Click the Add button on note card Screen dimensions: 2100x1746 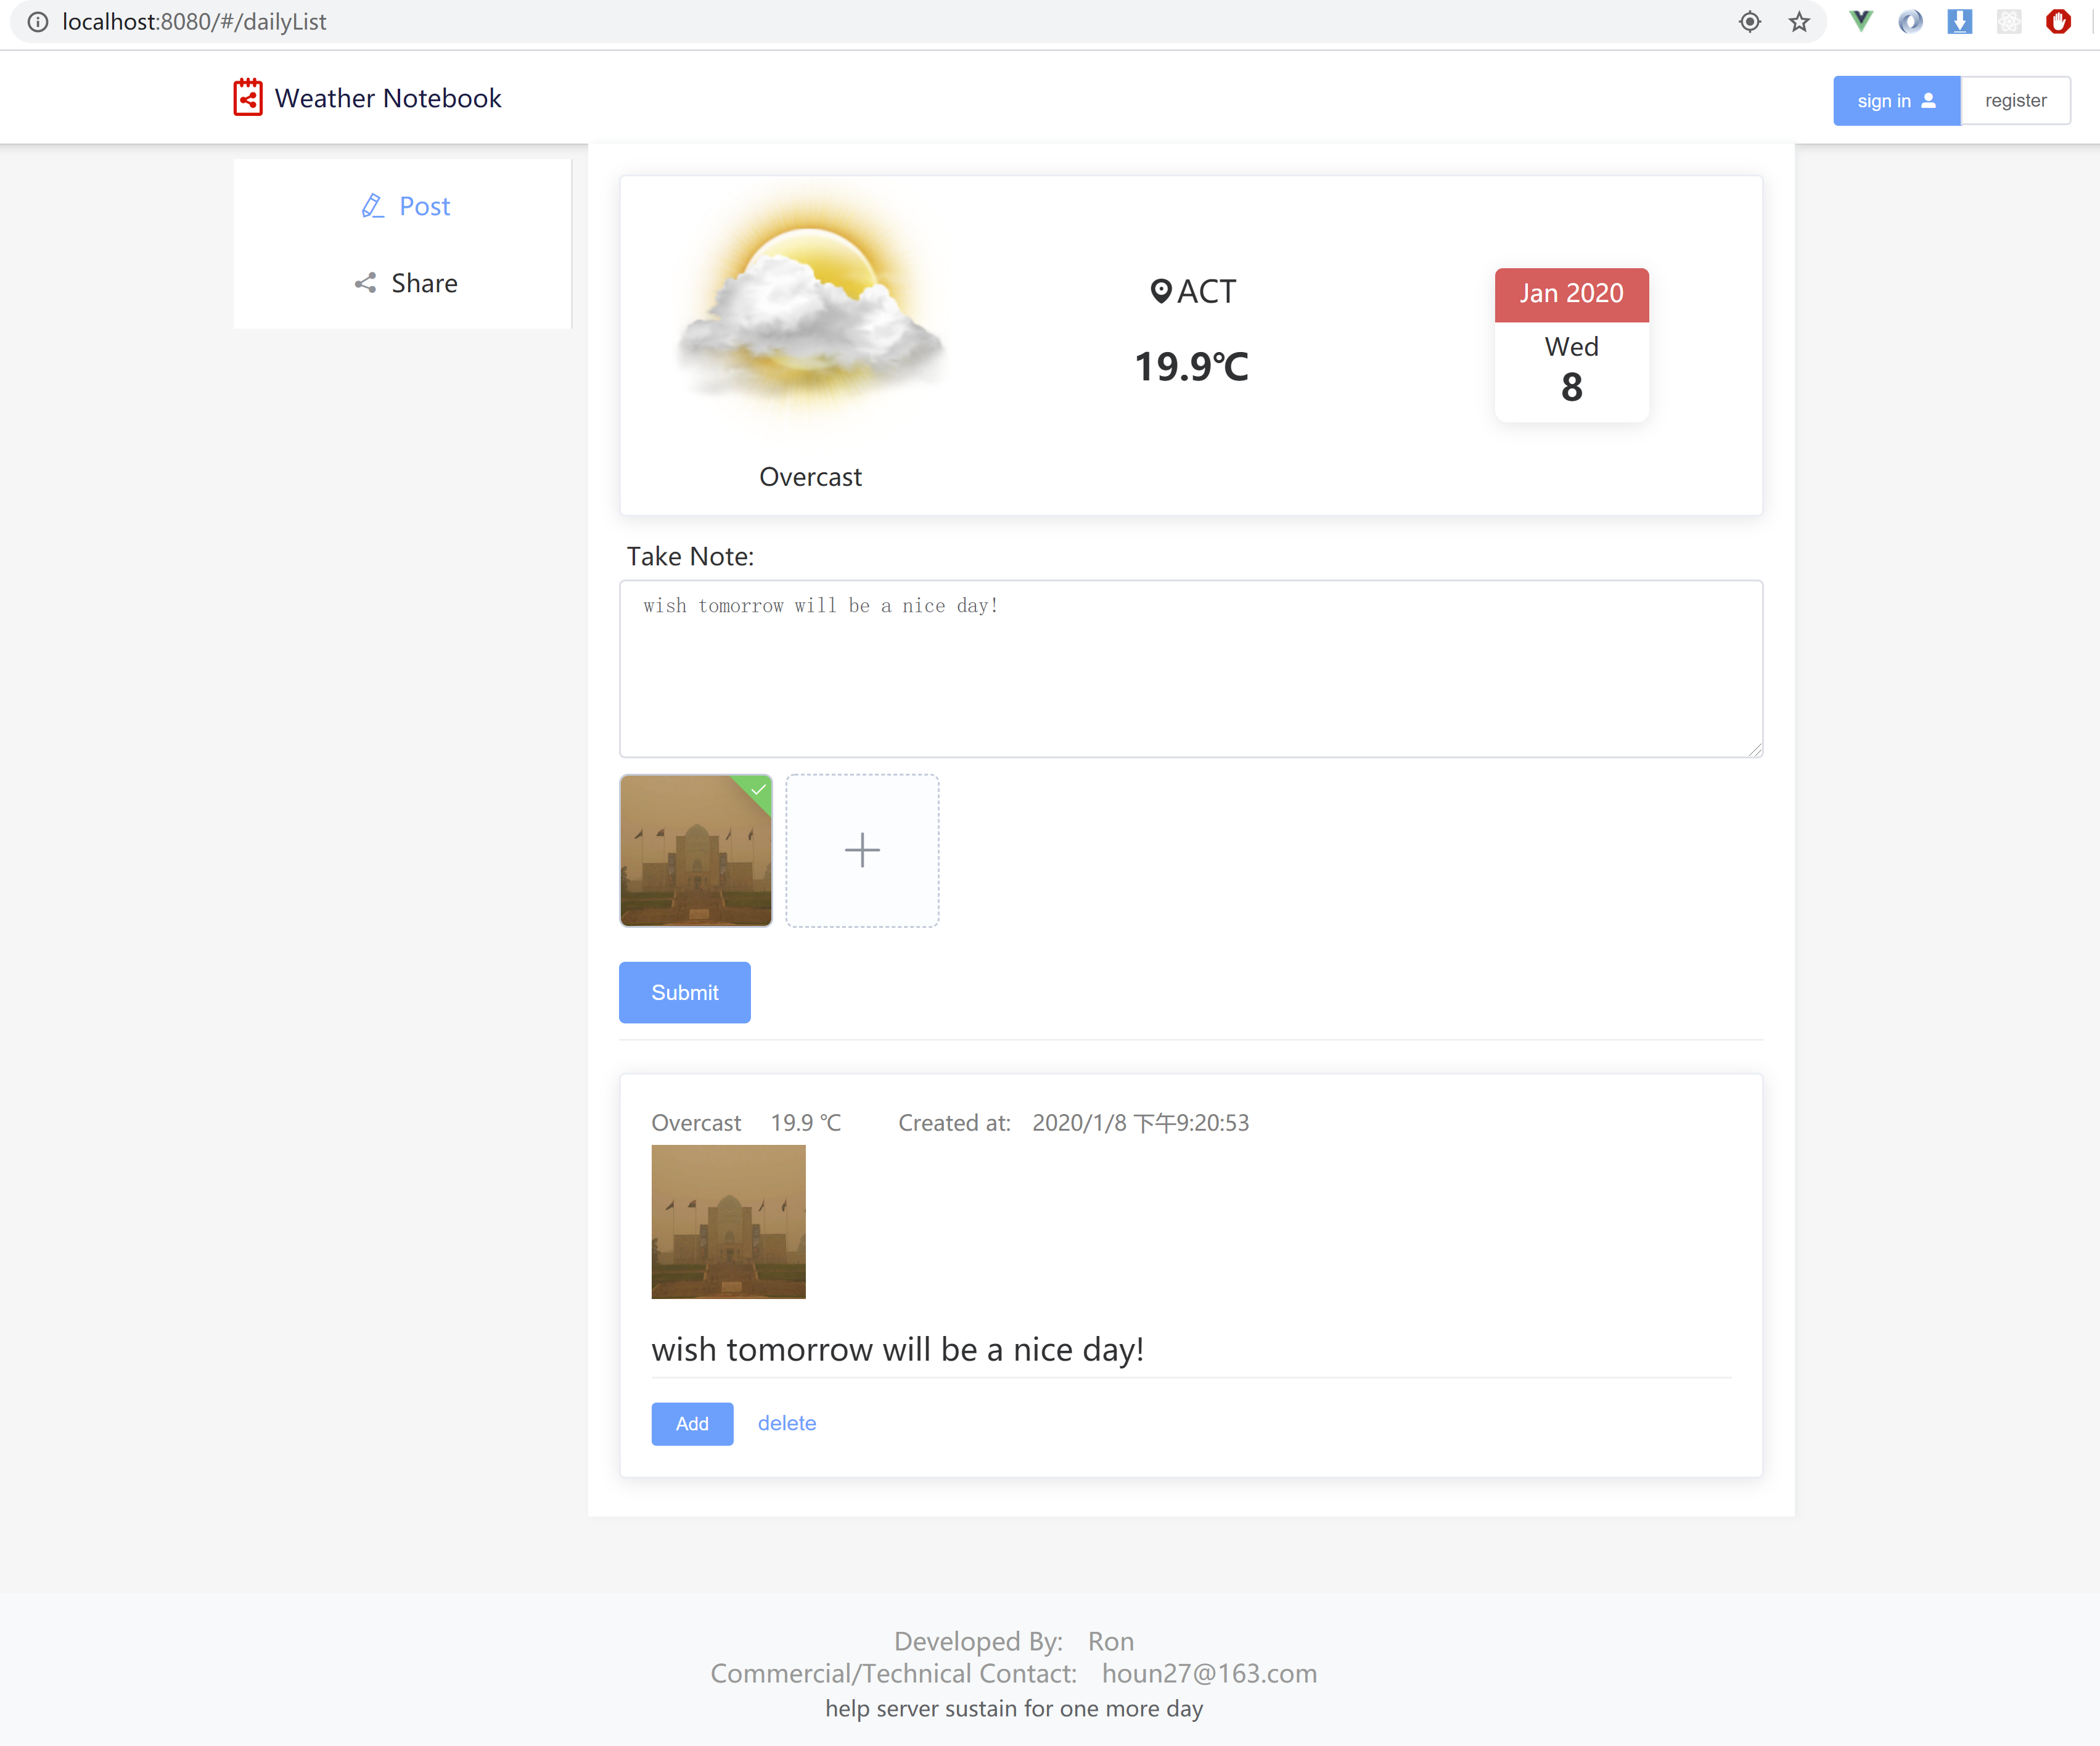691,1423
